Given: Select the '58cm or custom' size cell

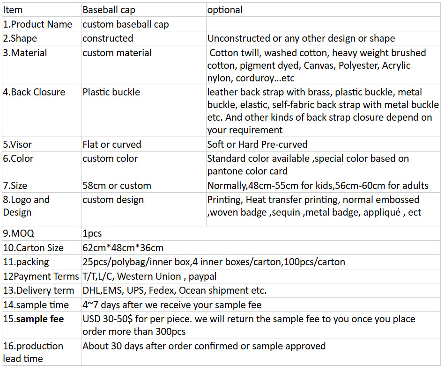Looking at the screenshot, I should point(117,186).
